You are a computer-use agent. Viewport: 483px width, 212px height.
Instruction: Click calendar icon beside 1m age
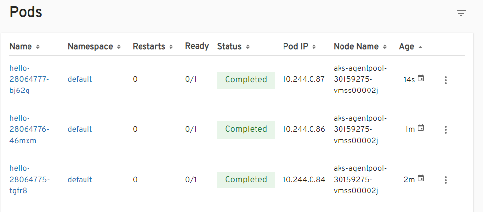tap(421, 128)
